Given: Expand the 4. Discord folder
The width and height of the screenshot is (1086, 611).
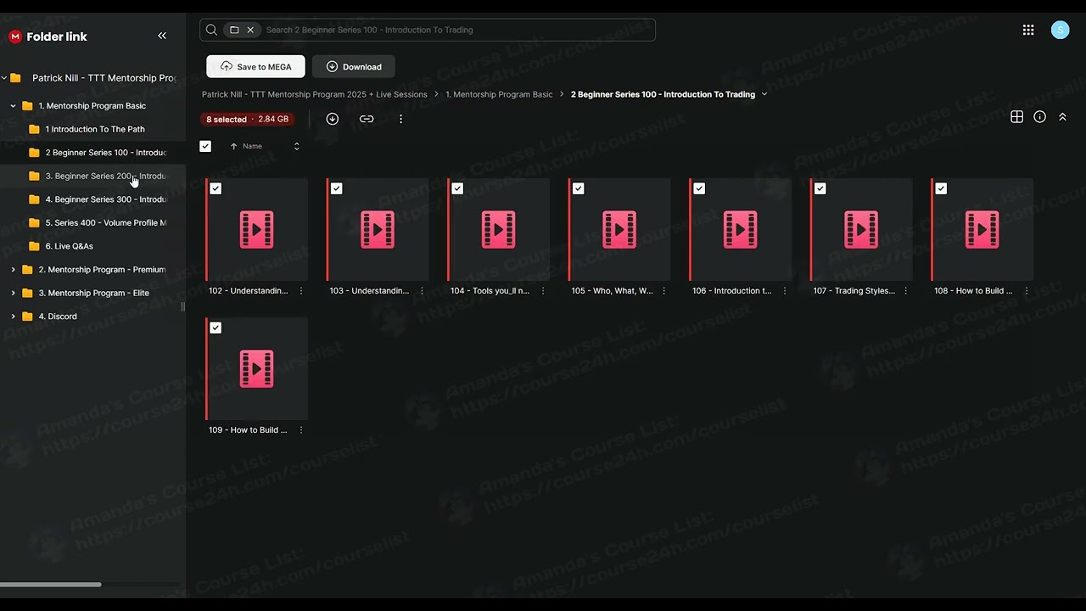Looking at the screenshot, I should (13, 317).
